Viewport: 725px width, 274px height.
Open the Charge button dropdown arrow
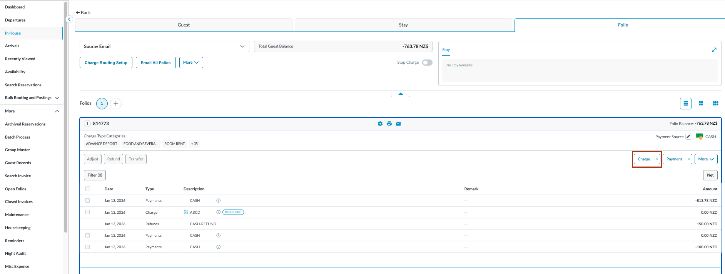(x=657, y=159)
